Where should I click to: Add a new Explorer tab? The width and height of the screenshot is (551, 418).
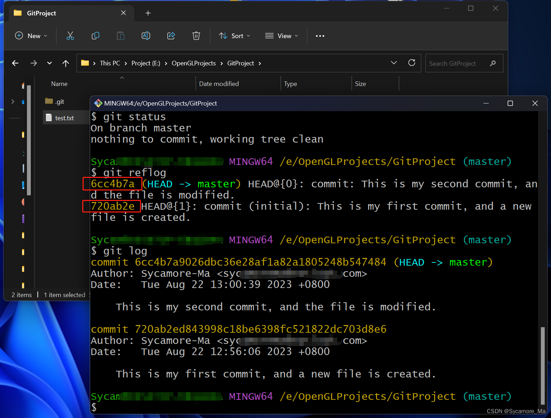[148, 13]
